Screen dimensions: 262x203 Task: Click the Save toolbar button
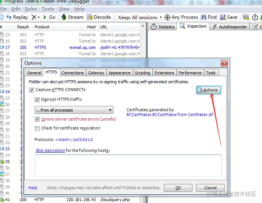coord(229,17)
